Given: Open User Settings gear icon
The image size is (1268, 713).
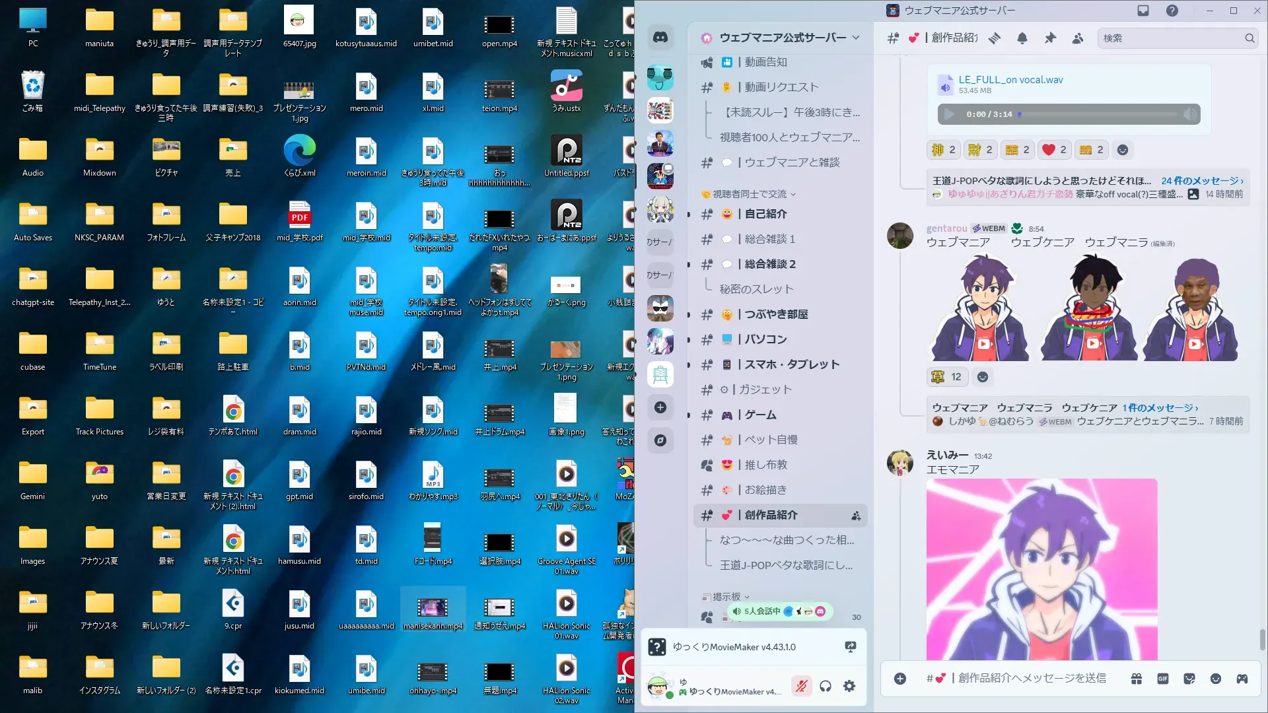Looking at the screenshot, I should 849,687.
